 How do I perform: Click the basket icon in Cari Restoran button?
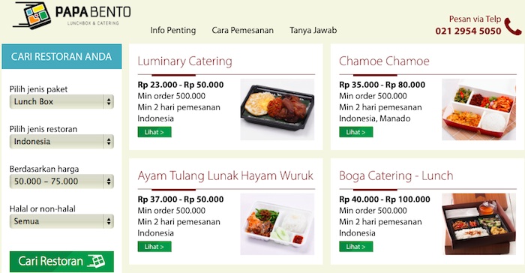[x=97, y=261]
